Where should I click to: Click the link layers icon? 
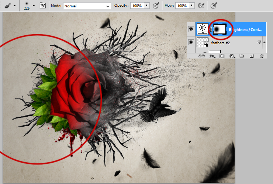click(201, 56)
